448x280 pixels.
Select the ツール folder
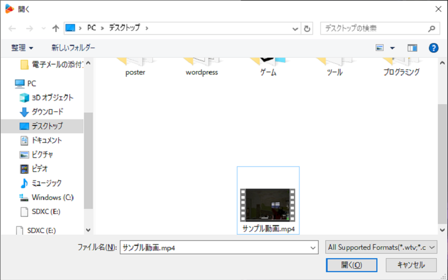pyautogui.click(x=334, y=67)
